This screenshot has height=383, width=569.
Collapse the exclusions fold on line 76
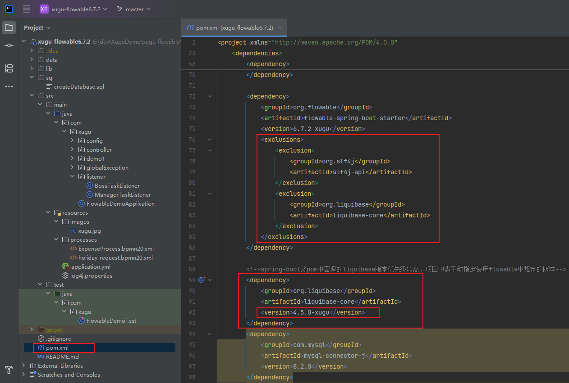click(x=210, y=140)
